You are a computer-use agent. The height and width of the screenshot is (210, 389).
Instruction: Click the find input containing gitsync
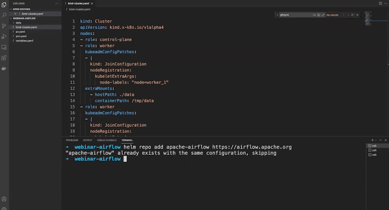[292, 16]
